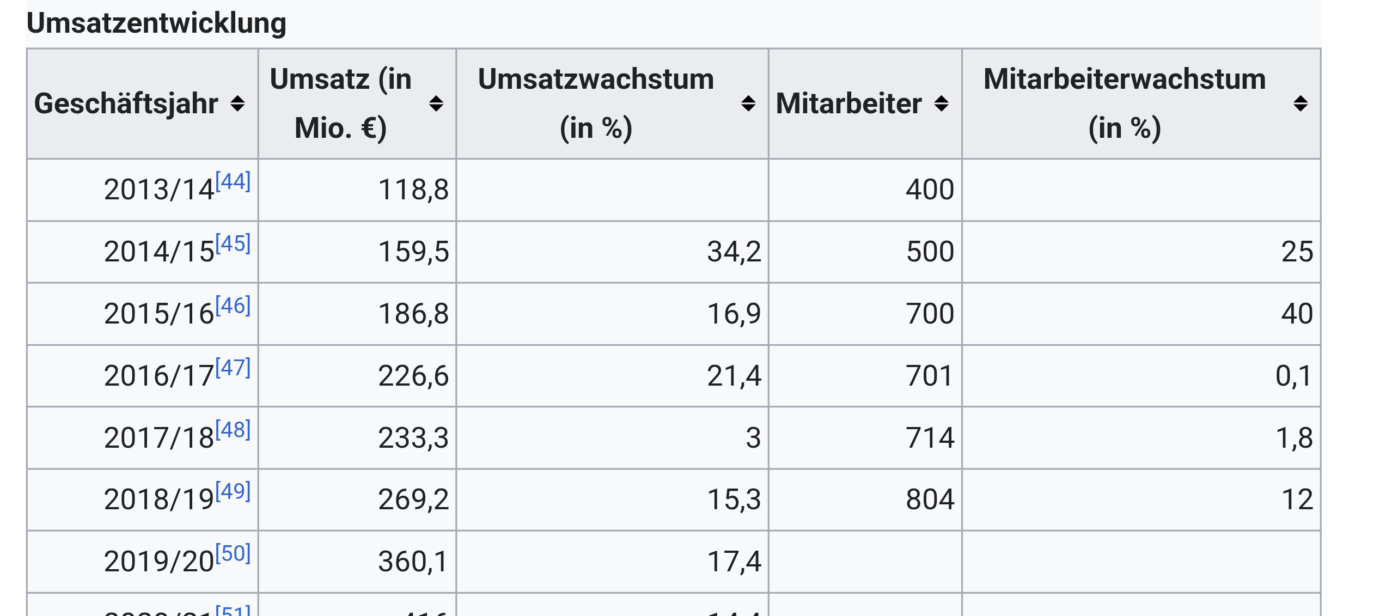
Task: Click sort arrows icon beside Mitarbeiter
Action: pyautogui.click(x=941, y=103)
